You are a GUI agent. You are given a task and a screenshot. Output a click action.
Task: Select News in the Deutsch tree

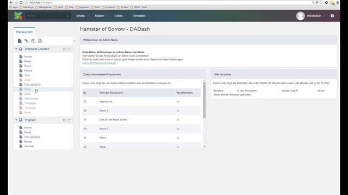click(28, 61)
